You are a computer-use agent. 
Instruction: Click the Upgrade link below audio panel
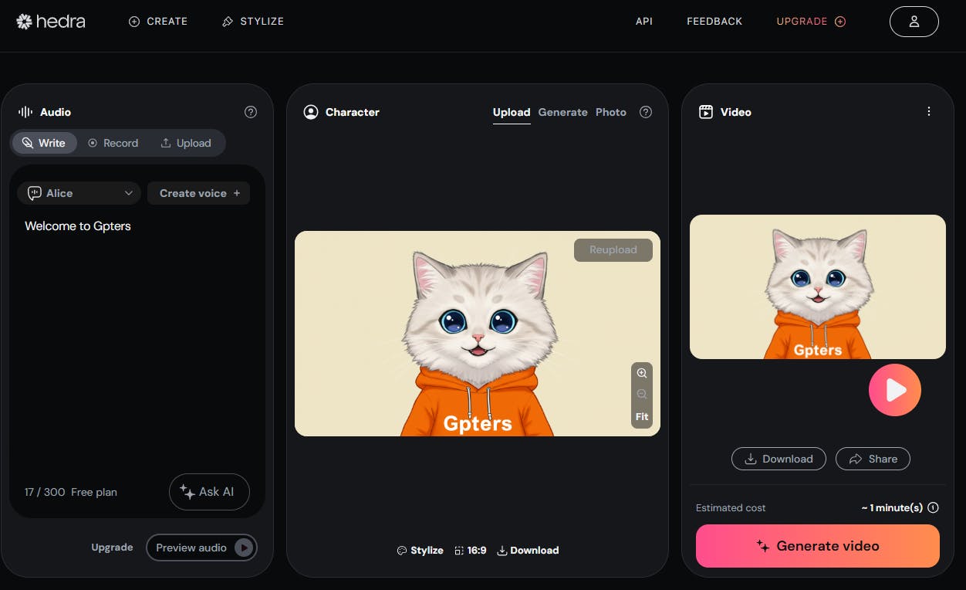pyautogui.click(x=112, y=548)
